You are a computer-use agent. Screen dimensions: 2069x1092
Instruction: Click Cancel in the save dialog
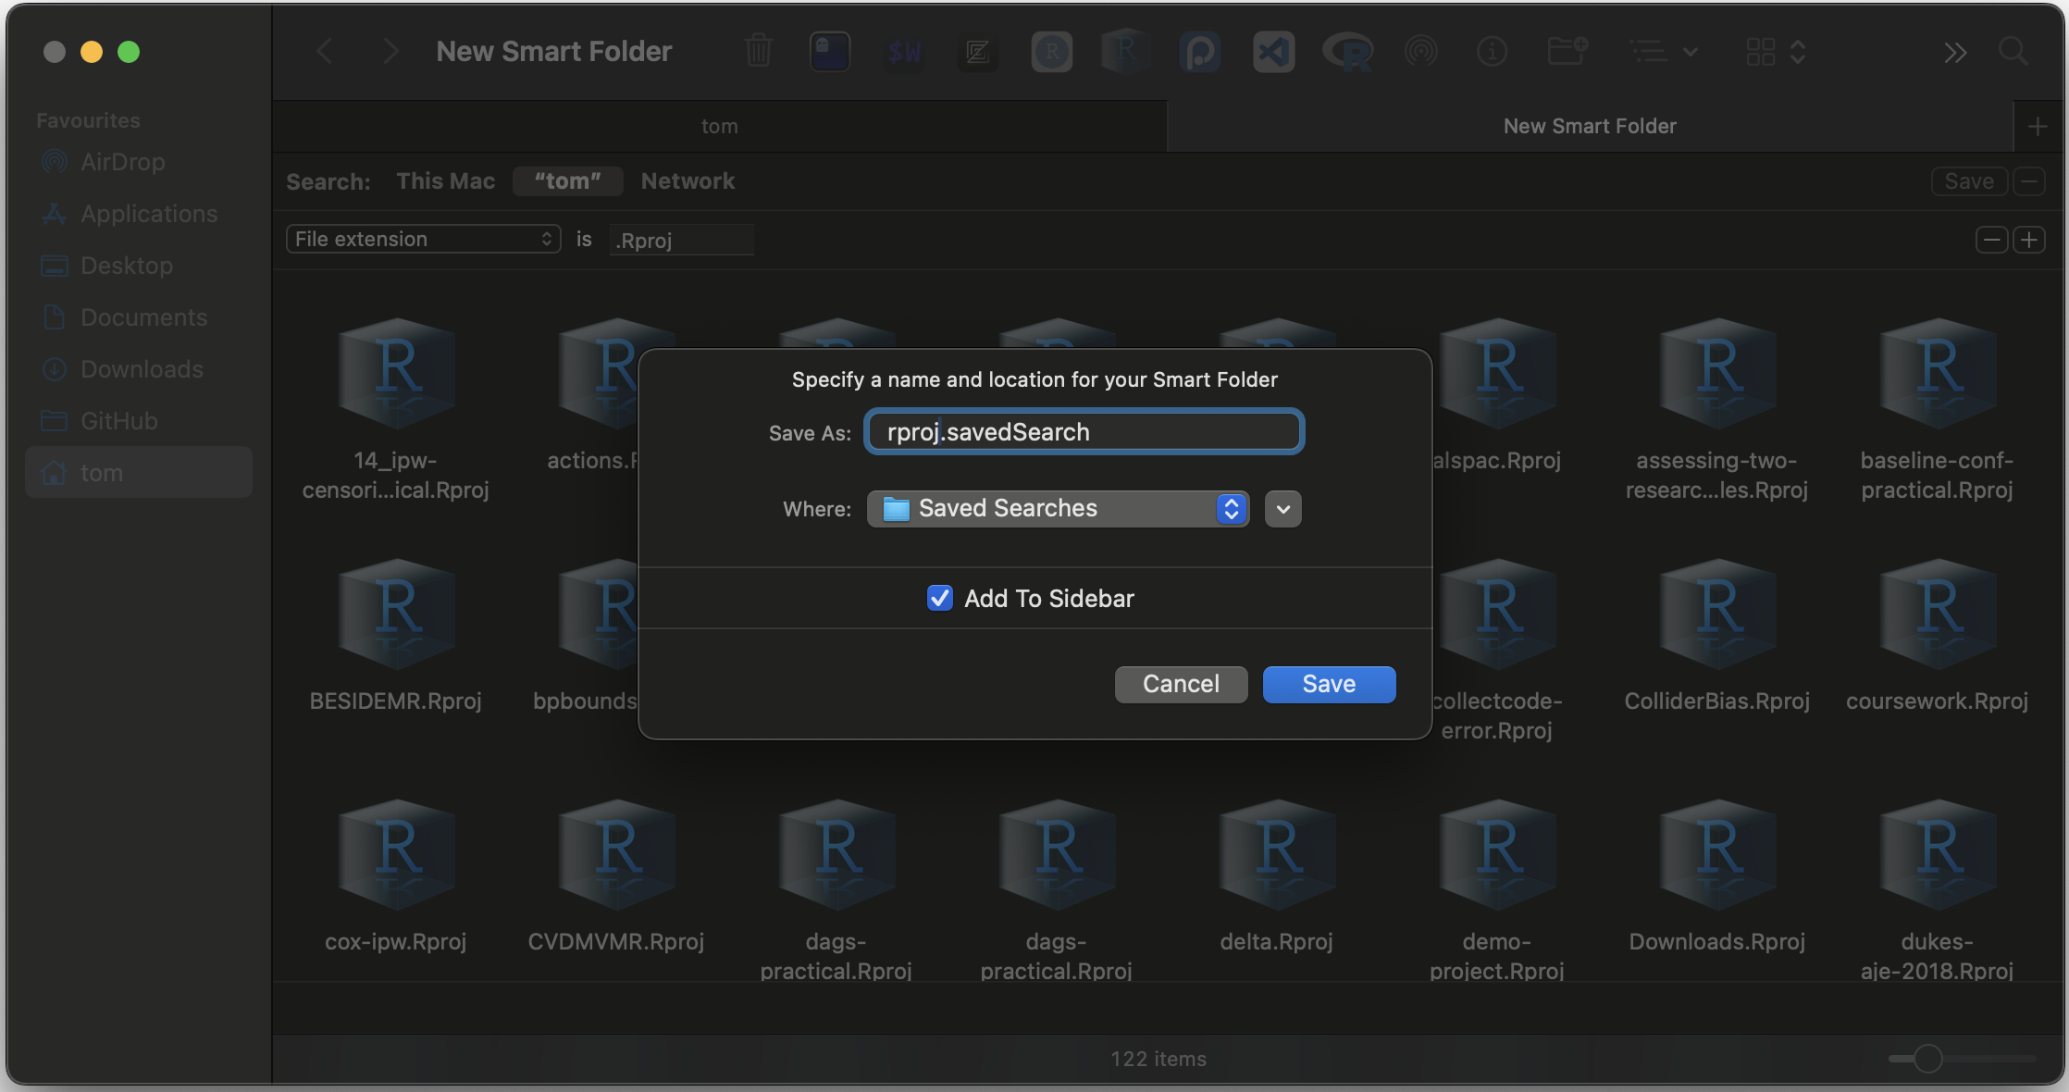point(1181,684)
